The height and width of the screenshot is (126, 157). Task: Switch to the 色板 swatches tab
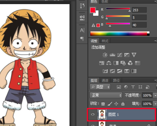pos(105,2)
